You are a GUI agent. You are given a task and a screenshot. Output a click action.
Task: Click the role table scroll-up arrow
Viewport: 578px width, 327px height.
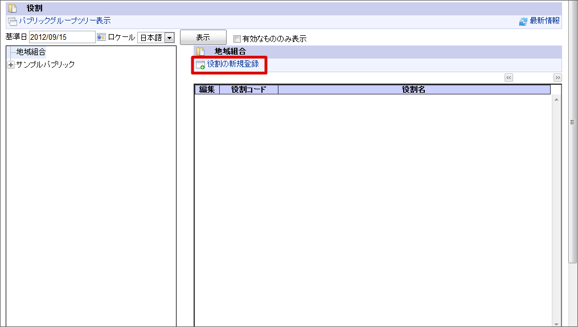point(556,100)
